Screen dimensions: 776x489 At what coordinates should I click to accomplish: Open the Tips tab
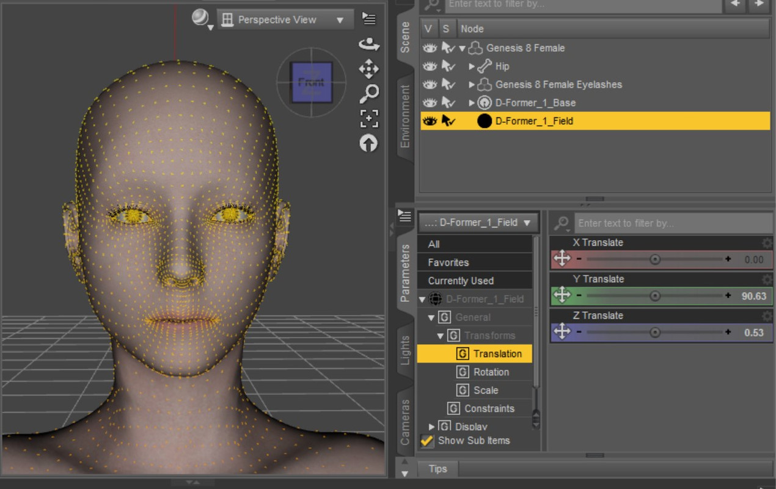tap(437, 469)
